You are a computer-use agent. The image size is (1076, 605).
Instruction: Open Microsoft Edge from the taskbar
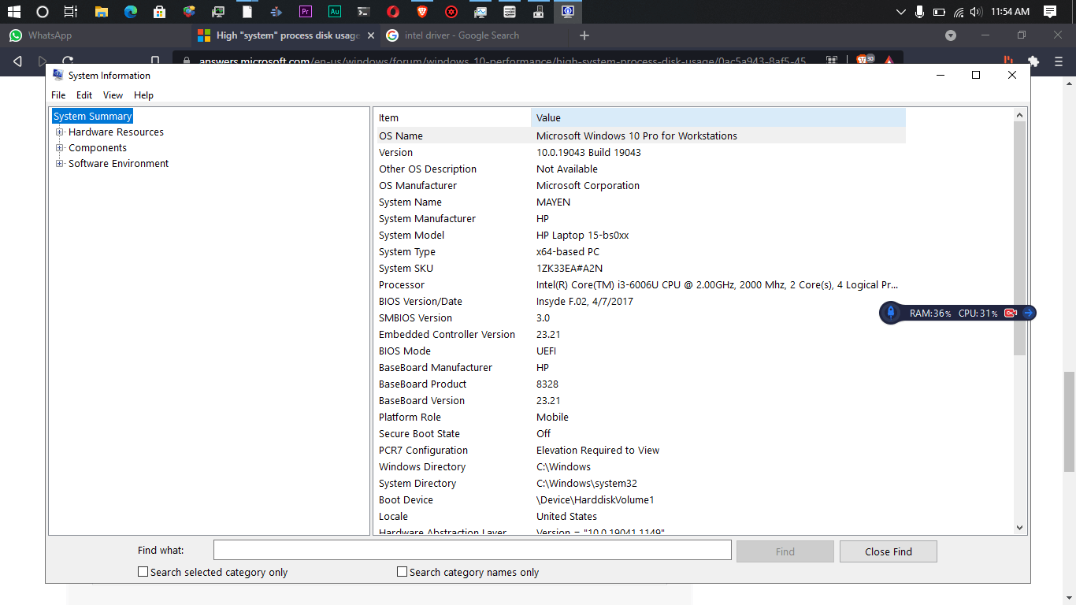(130, 12)
